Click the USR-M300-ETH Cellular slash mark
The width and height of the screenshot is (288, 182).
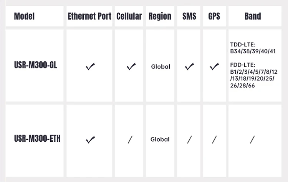pyautogui.click(x=130, y=139)
